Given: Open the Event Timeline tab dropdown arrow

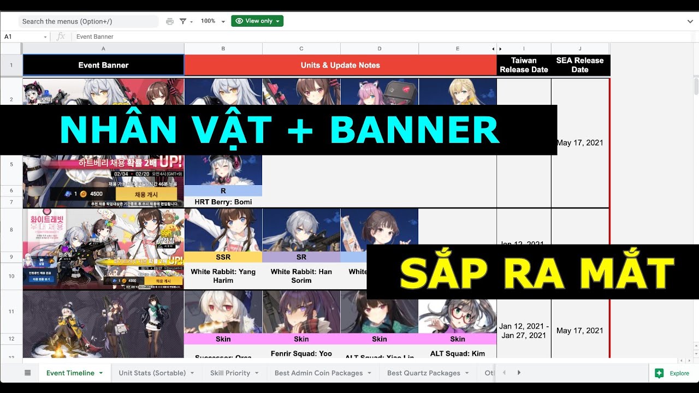Looking at the screenshot, I should pos(101,373).
